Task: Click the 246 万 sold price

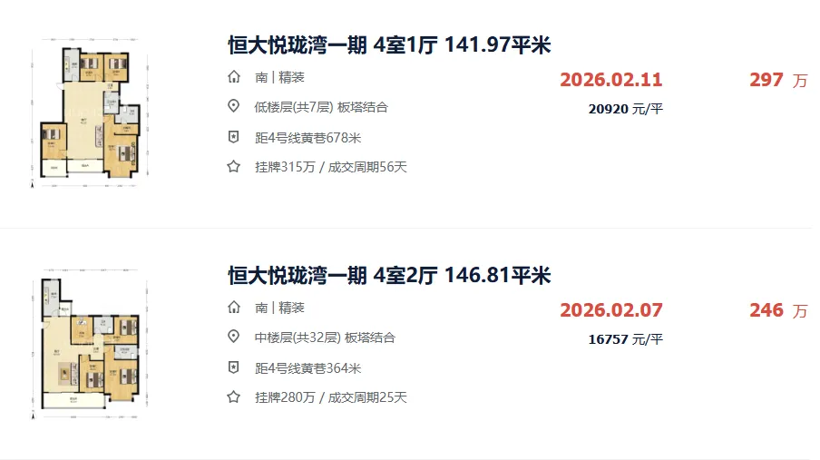Action: click(778, 310)
